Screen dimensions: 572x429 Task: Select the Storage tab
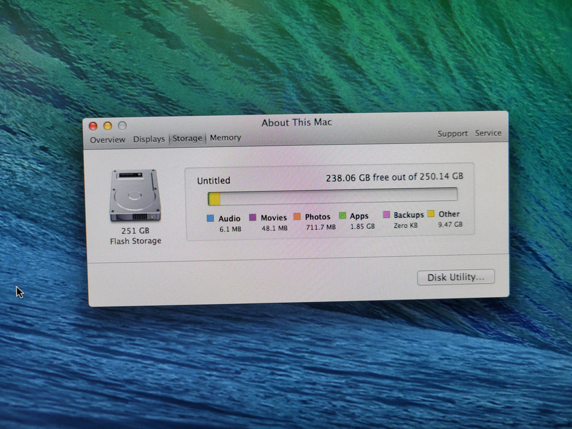click(187, 139)
